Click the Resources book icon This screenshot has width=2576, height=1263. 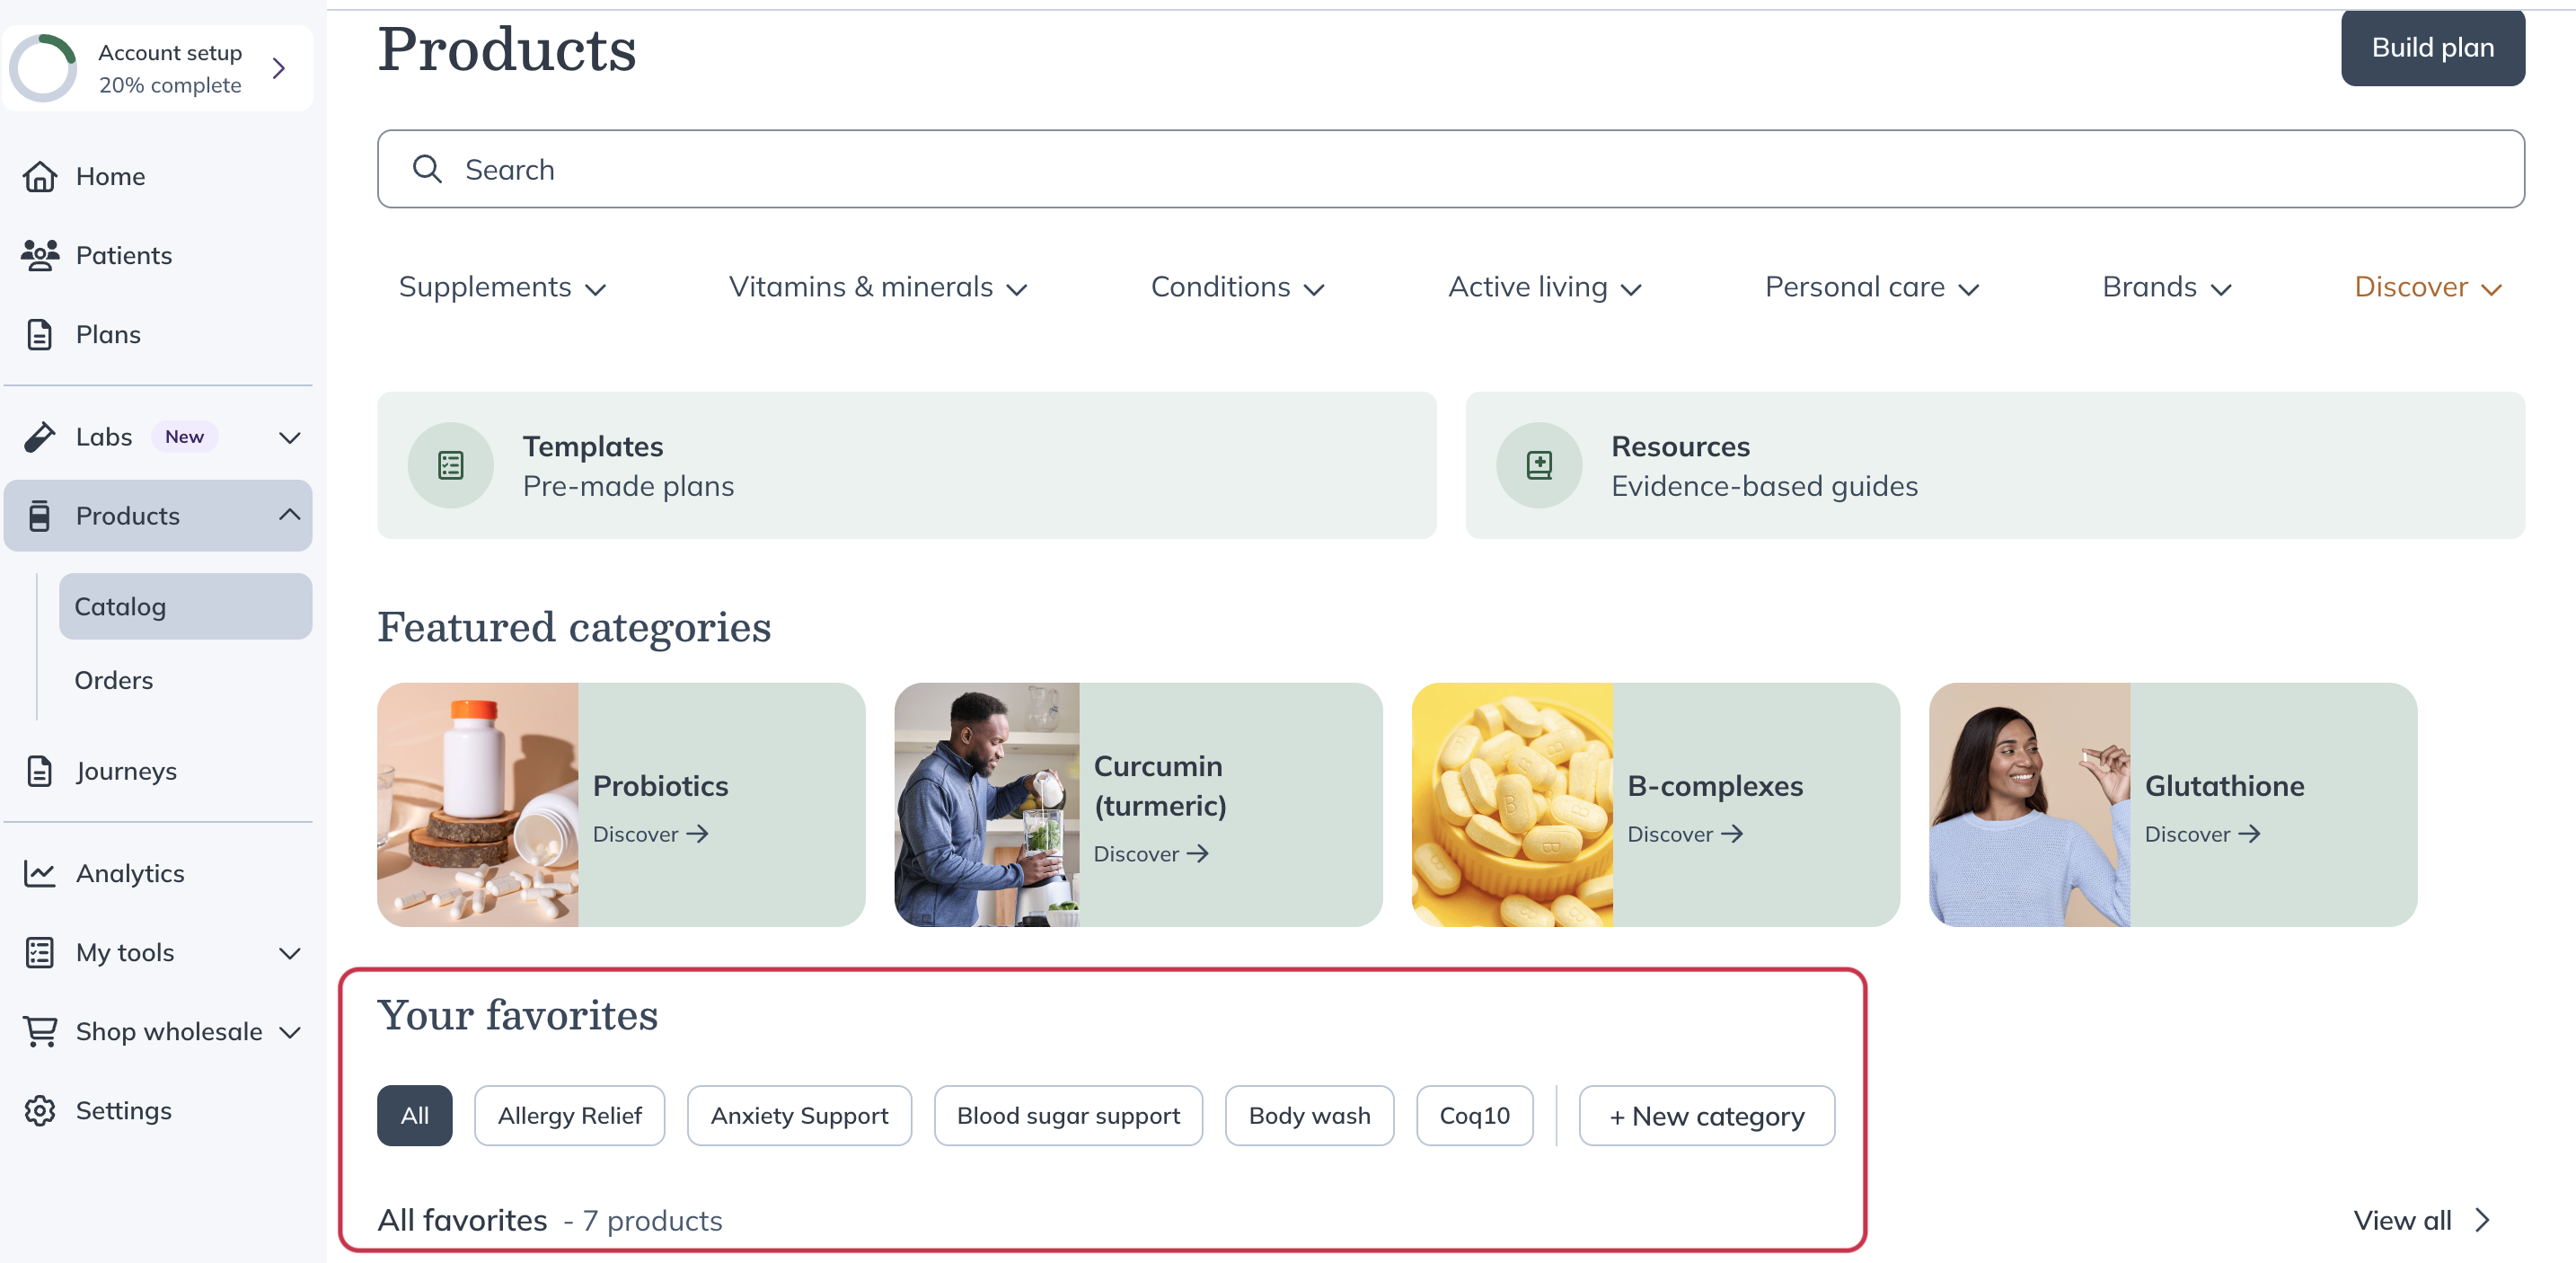1538,465
